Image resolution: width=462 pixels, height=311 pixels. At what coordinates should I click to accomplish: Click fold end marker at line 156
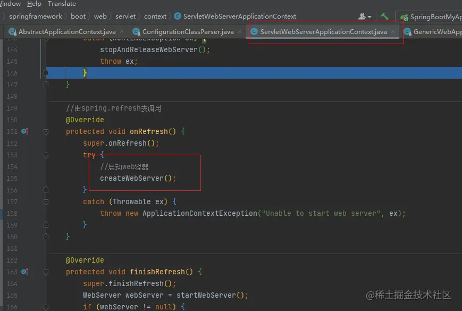[46, 190]
